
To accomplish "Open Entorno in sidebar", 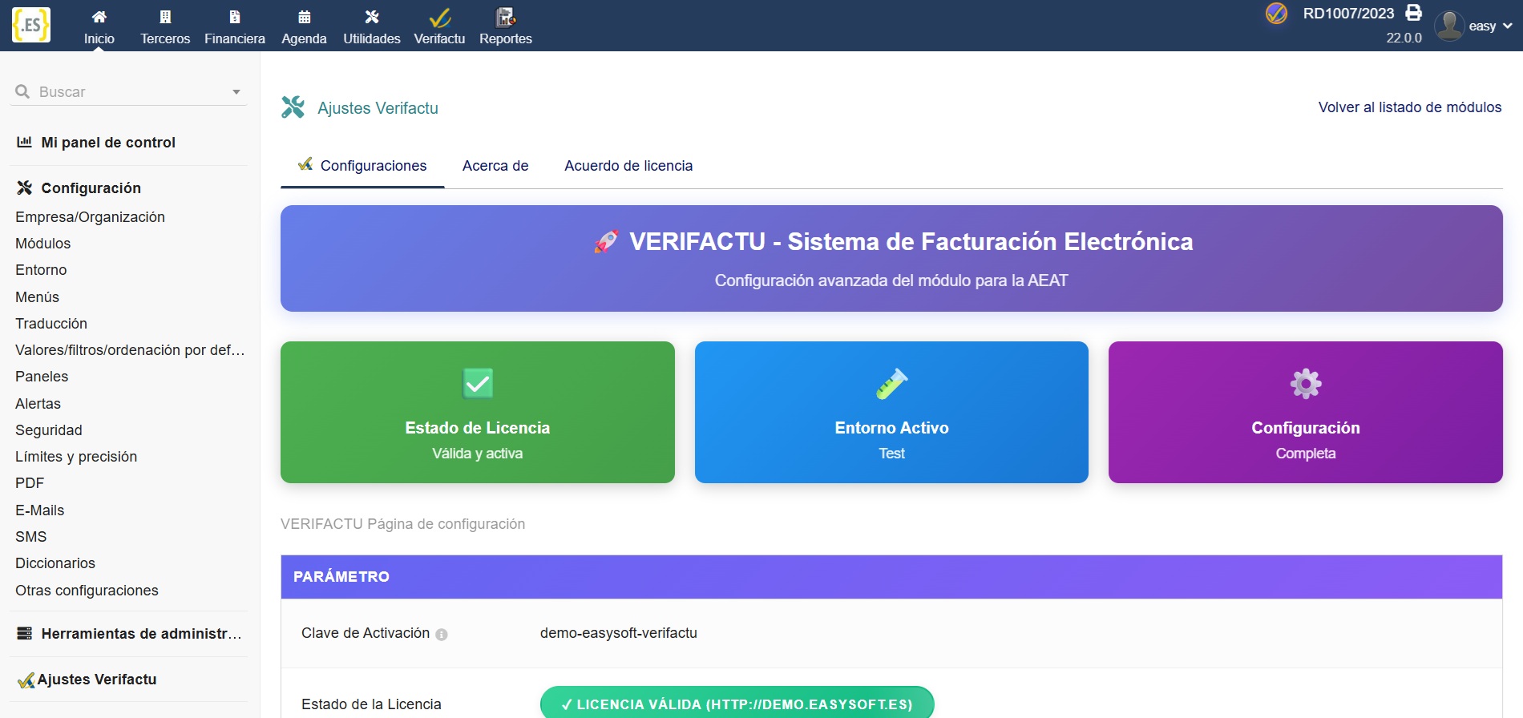I will coord(41,270).
